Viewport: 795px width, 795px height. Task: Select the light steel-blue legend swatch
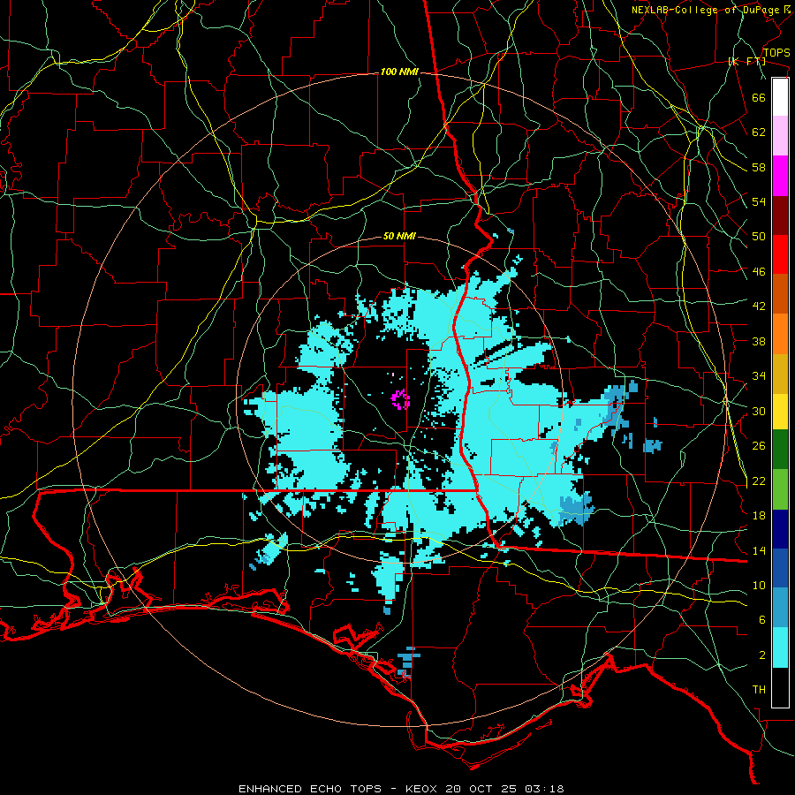coord(780,608)
